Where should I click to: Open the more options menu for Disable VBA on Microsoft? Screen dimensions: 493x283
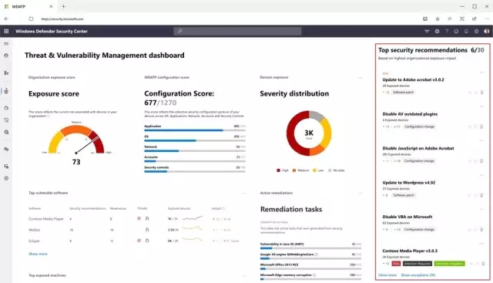[x=481, y=210]
